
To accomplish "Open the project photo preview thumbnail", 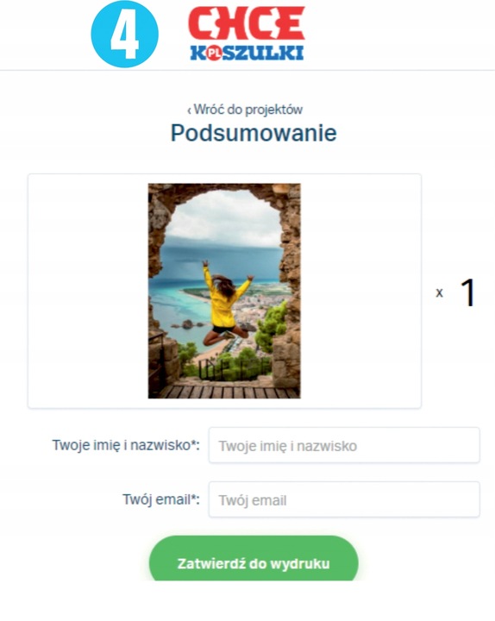I will (224, 291).
